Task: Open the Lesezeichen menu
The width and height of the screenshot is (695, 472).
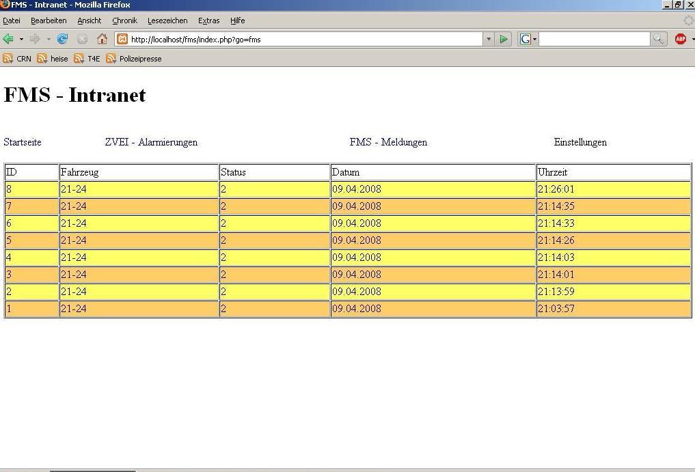Action: [167, 20]
